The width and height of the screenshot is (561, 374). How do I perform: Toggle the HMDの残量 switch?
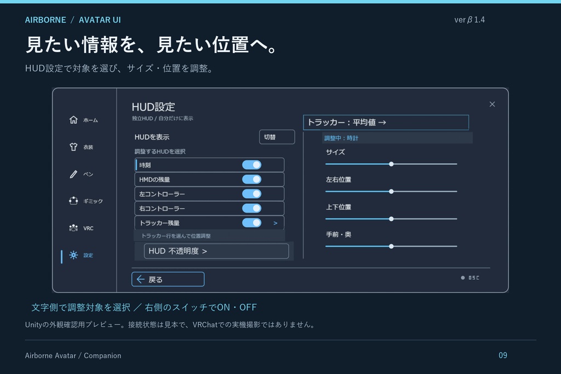pos(251,180)
